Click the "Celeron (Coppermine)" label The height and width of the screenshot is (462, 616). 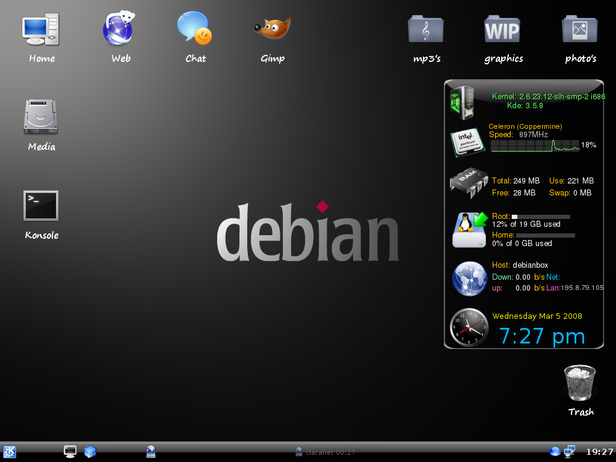click(x=525, y=126)
